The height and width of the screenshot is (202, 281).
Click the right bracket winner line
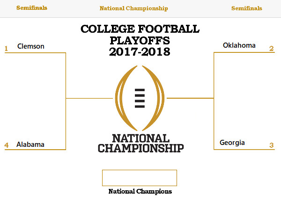click(x=190, y=98)
